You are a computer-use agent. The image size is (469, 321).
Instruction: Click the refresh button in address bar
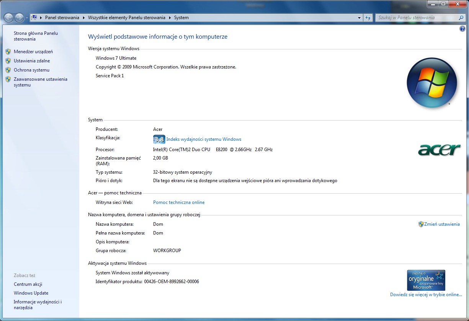(x=368, y=18)
